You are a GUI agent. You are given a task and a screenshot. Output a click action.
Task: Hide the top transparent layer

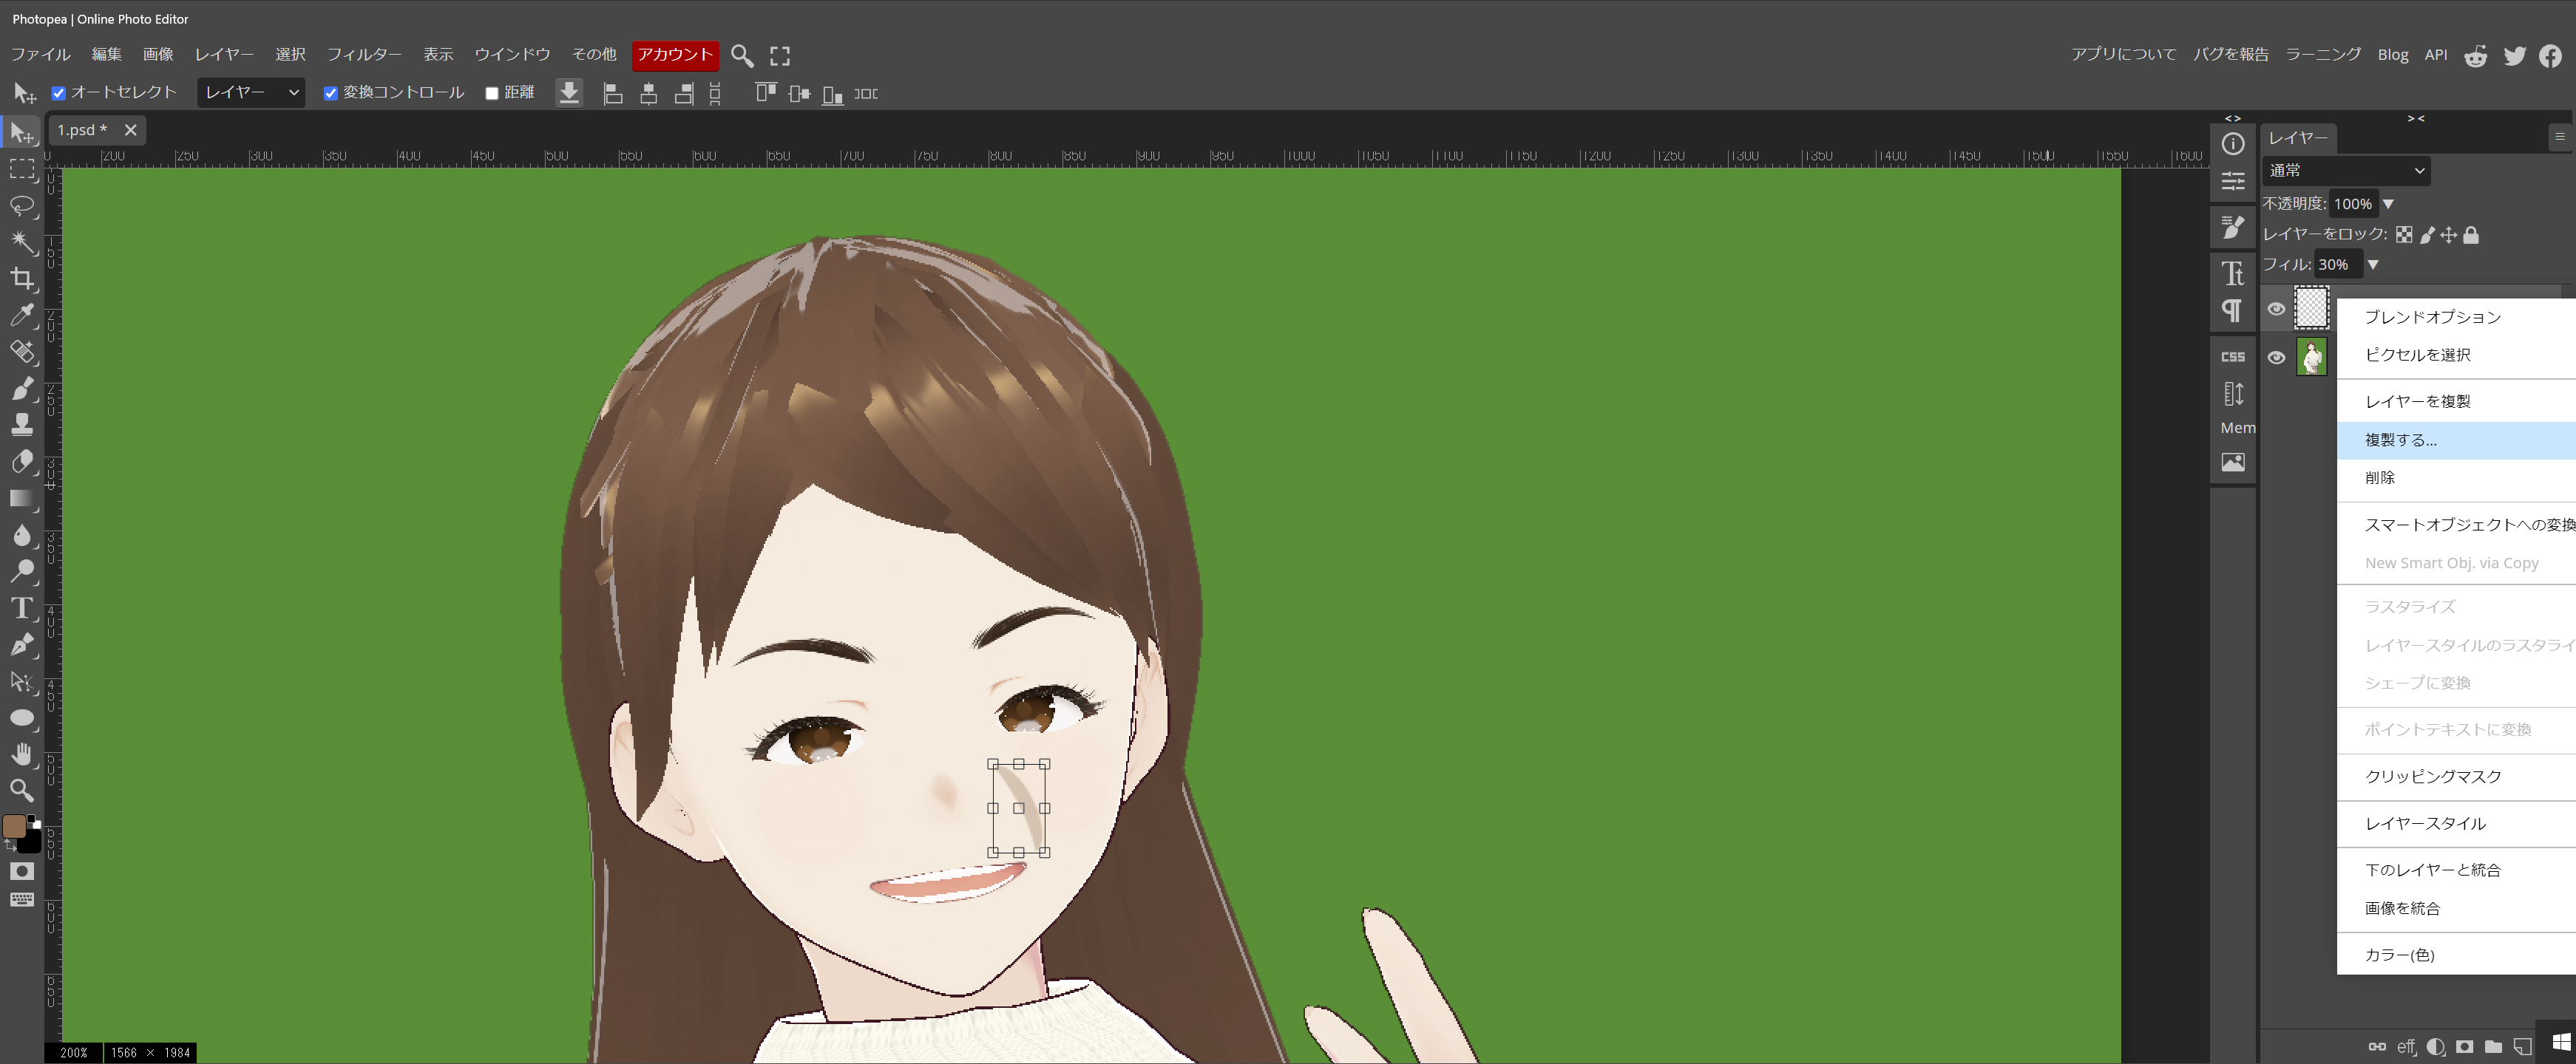pyautogui.click(x=2276, y=309)
